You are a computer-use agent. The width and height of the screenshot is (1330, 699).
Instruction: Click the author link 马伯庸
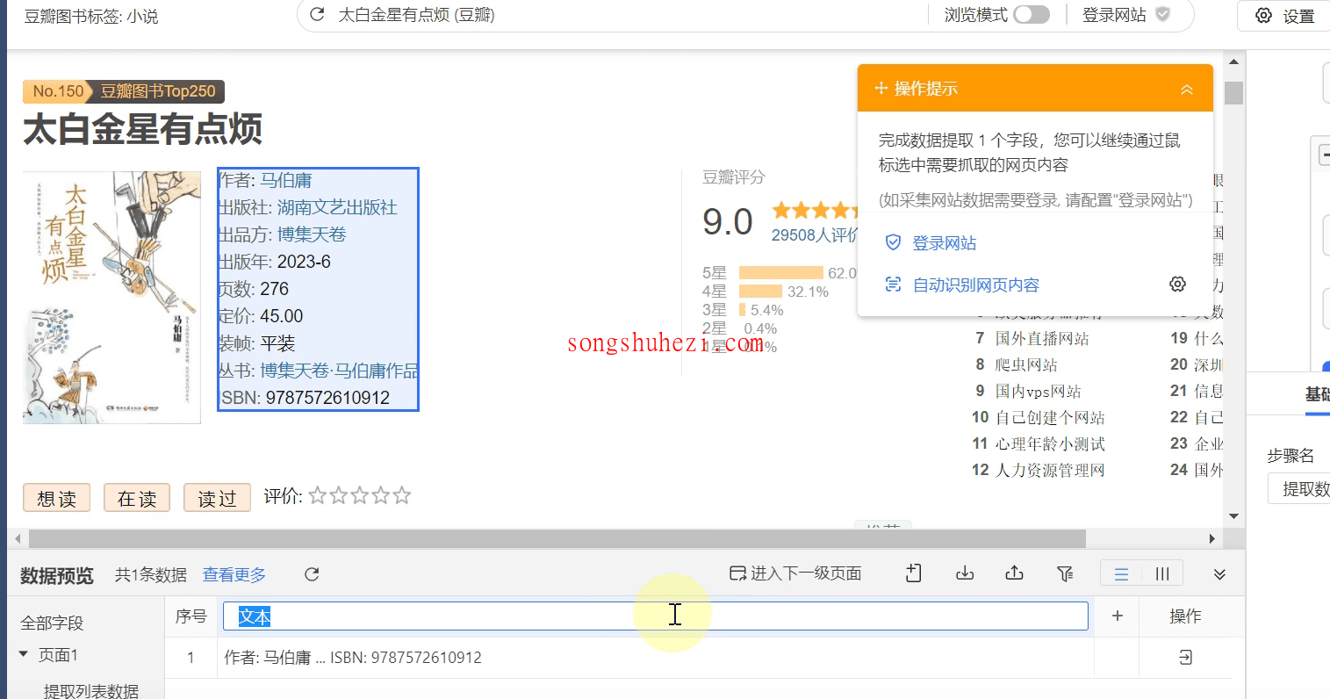tap(286, 180)
